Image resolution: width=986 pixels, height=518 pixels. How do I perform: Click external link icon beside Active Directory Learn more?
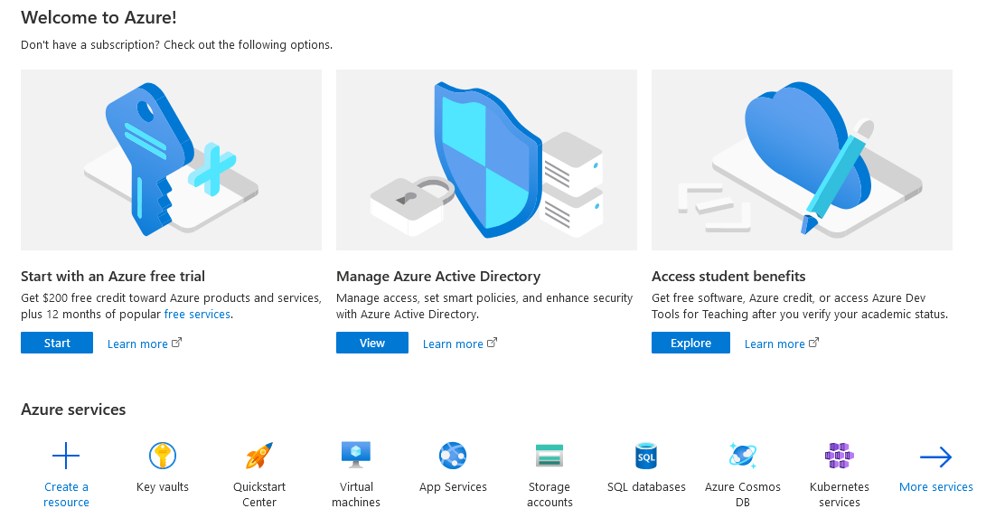pos(493,343)
